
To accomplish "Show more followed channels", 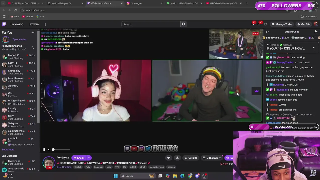I will [x=8, y=150].
